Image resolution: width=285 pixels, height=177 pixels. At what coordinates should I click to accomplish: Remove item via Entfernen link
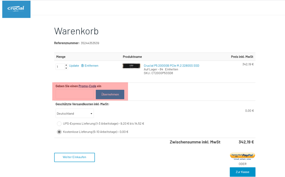pos(91,65)
